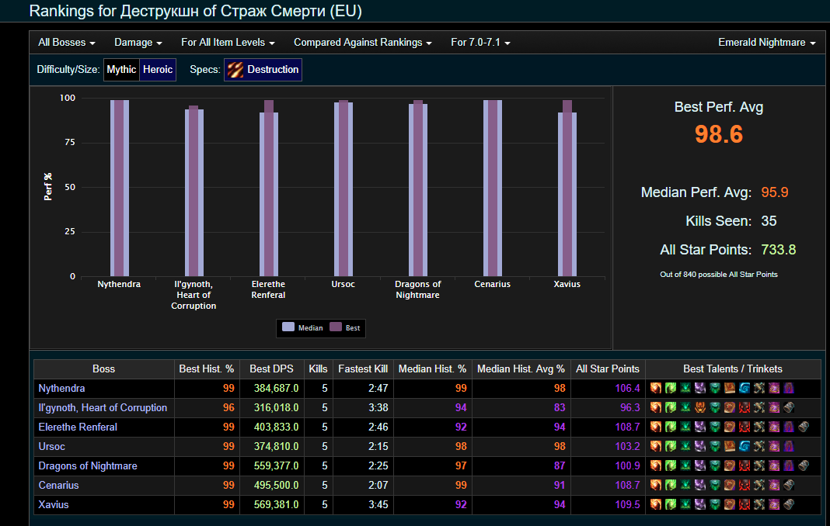Click the blue swirl icon in Nythendra row
The width and height of the screenshot is (830, 526).
(745, 388)
